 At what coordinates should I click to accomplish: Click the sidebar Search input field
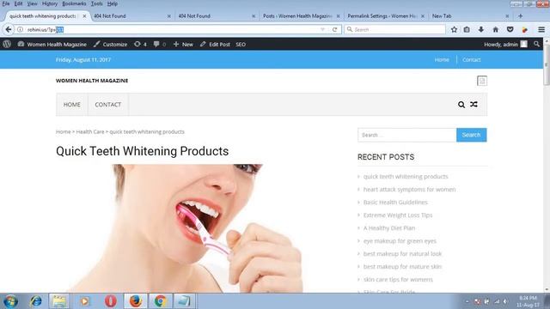click(x=406, y=135)
